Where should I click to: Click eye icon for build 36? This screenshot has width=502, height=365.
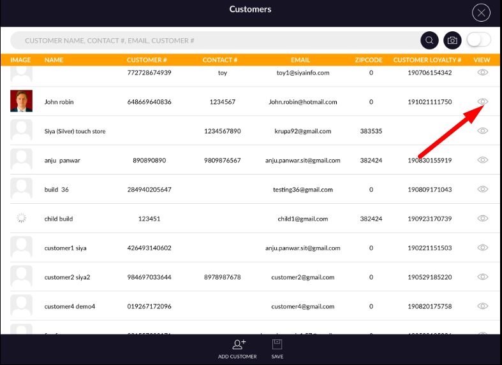483,189
